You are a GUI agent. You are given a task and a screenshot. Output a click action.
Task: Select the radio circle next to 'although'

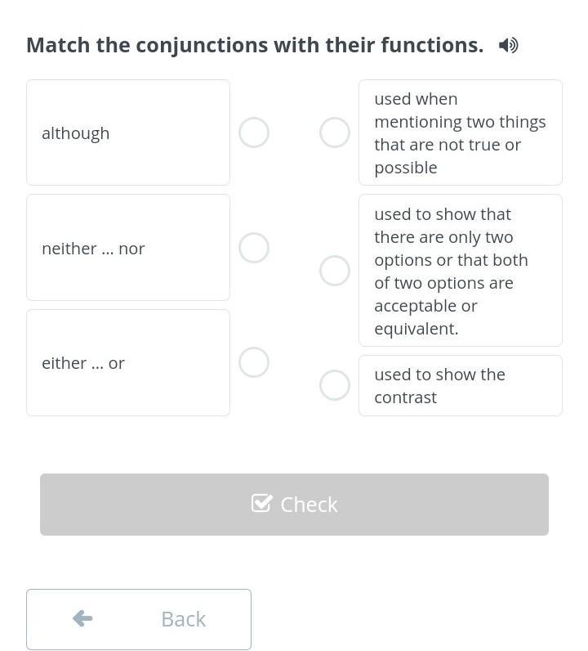click(254, 132)
